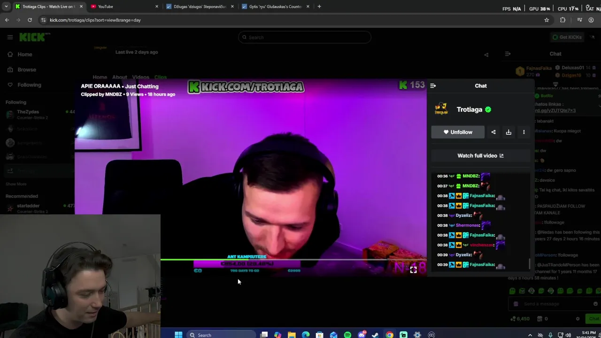601x338 pixels.
Task: Switch to the channel About tab
Action: (x=119, y=77)
